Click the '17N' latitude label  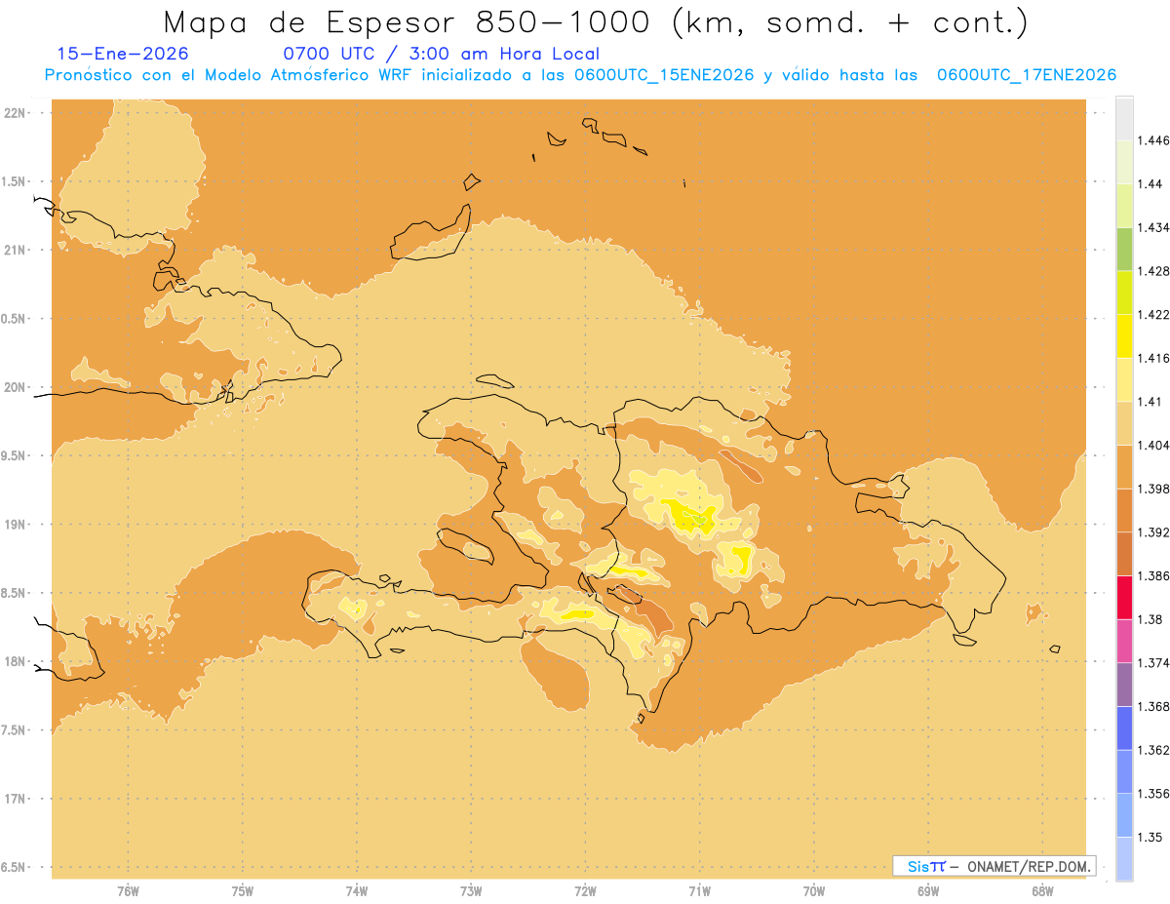pos(15,799)
